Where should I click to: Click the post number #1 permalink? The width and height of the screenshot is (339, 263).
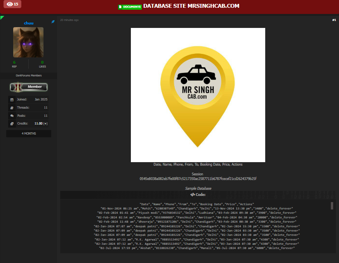tap(334, 20)
